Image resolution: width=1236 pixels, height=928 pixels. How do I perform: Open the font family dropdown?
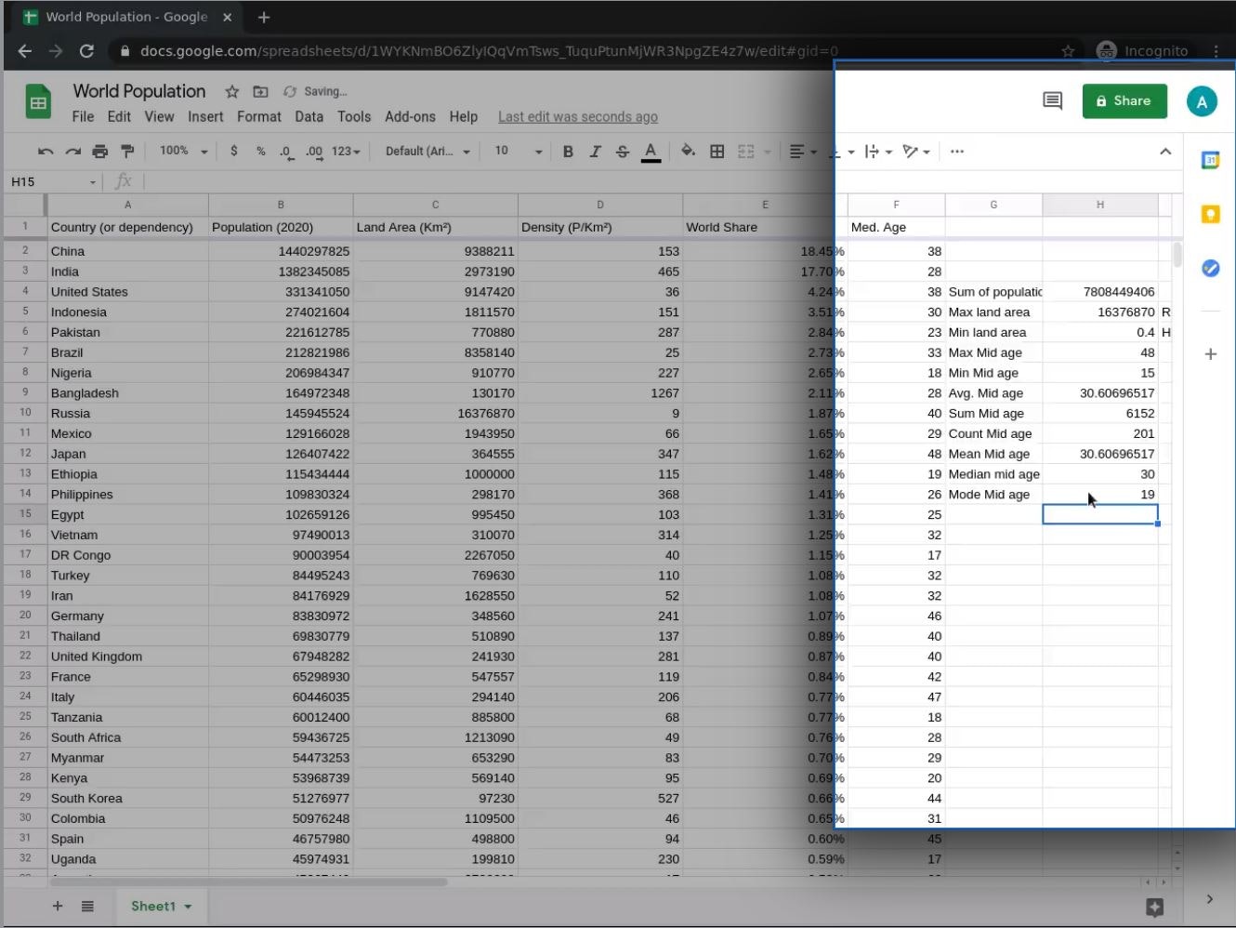[427, 152]
